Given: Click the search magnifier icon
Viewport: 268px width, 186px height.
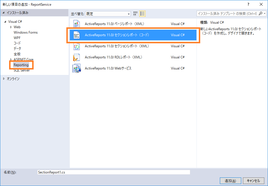Looking at the screenshot, I should tap(261, 13).
